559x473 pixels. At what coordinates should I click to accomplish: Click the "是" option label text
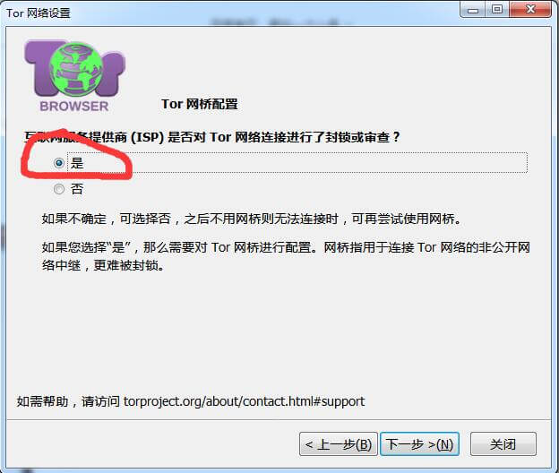(77, 163)
